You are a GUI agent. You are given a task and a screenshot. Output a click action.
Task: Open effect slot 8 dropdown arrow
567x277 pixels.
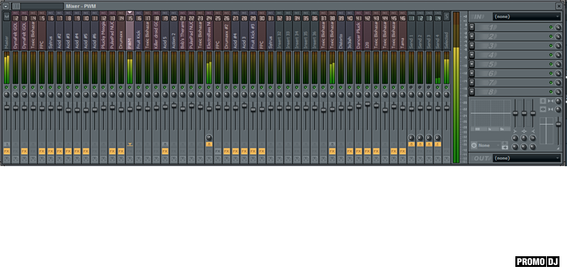pos(472,92)
